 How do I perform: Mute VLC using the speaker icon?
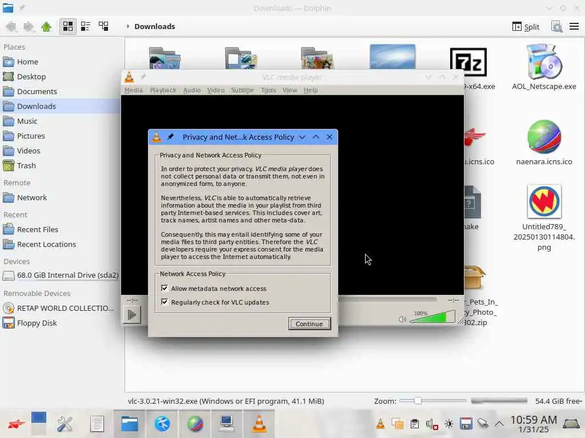click(x=402, y=319)
